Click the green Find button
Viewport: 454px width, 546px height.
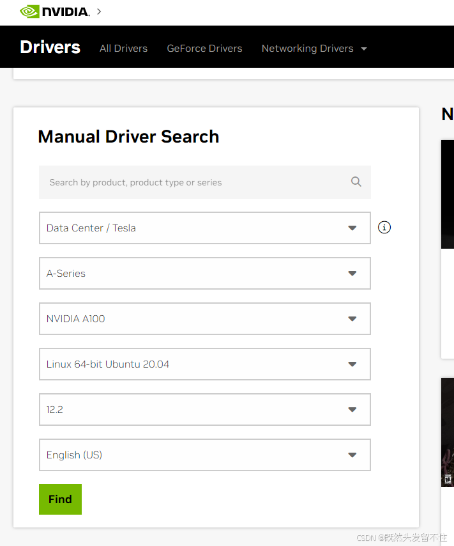pos(60,499)
